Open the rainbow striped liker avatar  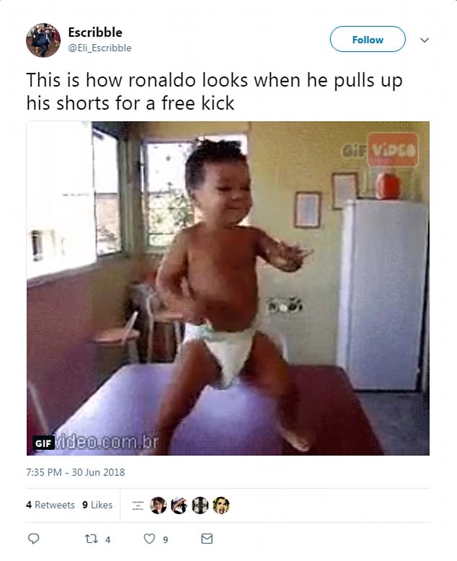[179, 505]
